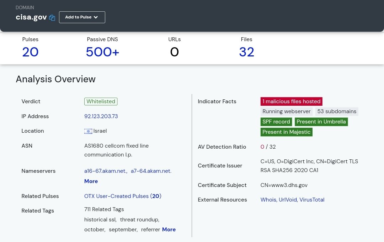This screenshot has height=242, width=384.
Task: Expand More under Nameservers
Action: point(91,181)
